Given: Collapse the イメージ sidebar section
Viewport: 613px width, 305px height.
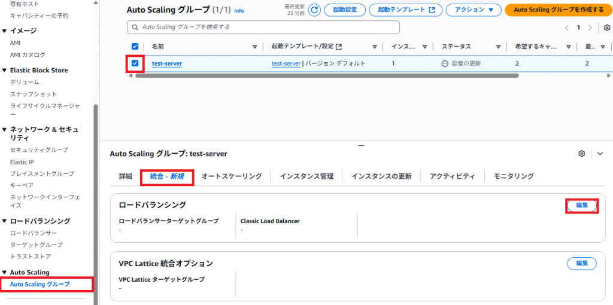Looking at the screenshot, I should point(4,31).
